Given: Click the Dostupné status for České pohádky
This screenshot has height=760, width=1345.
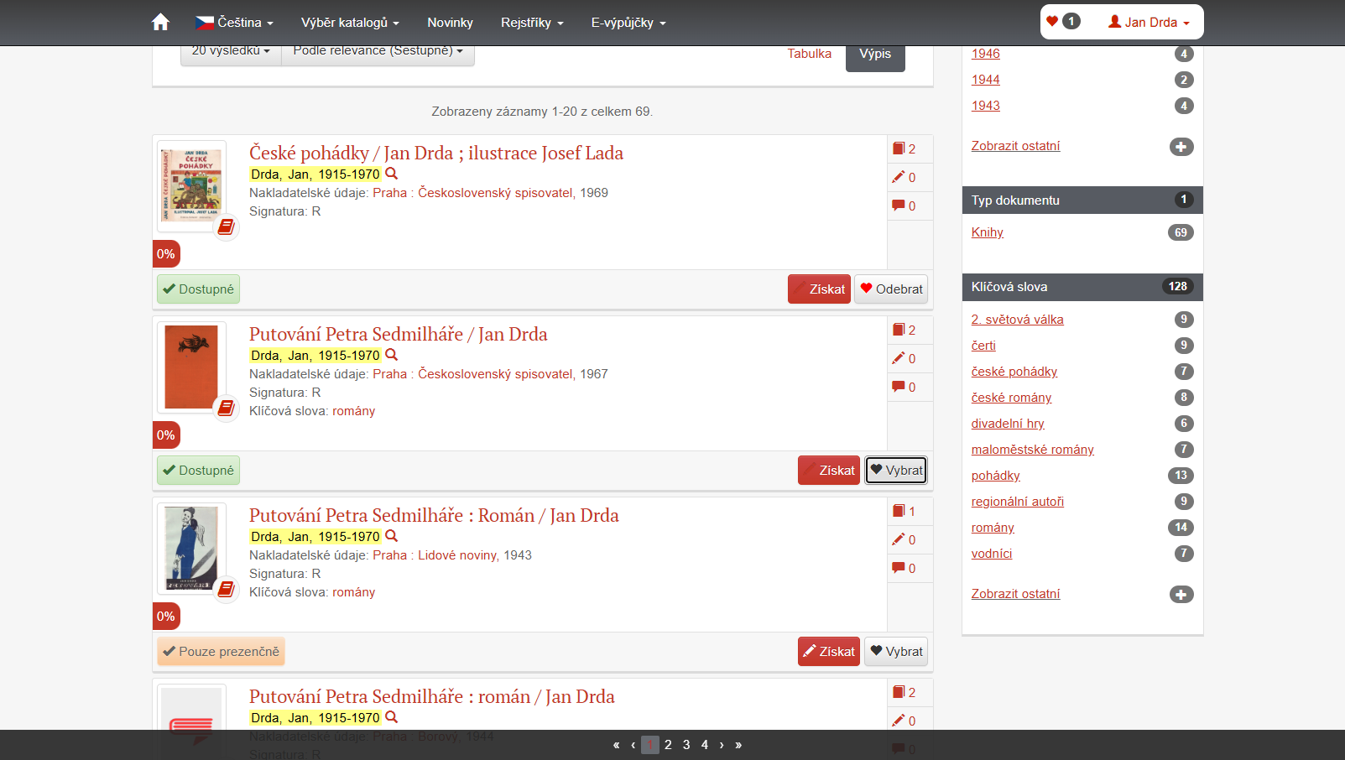Looking at the screenshot, I should pos(198,289).
